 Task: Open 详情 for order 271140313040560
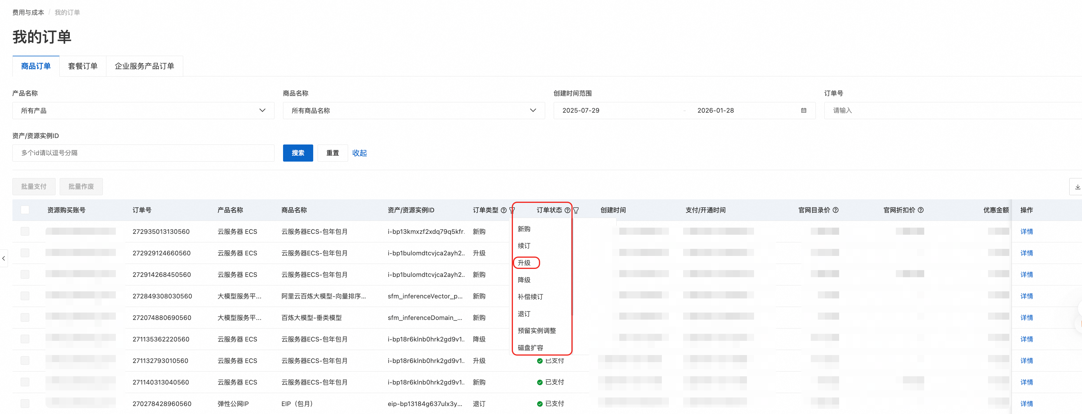point(1026,382)
